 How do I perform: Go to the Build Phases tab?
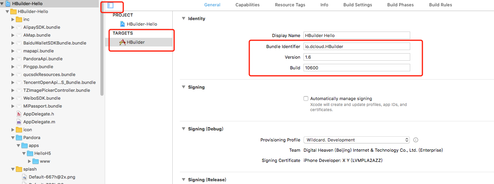tap(400, 5)
